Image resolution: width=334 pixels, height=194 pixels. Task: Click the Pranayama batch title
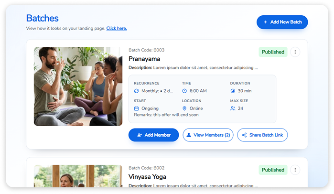point(144,59)
